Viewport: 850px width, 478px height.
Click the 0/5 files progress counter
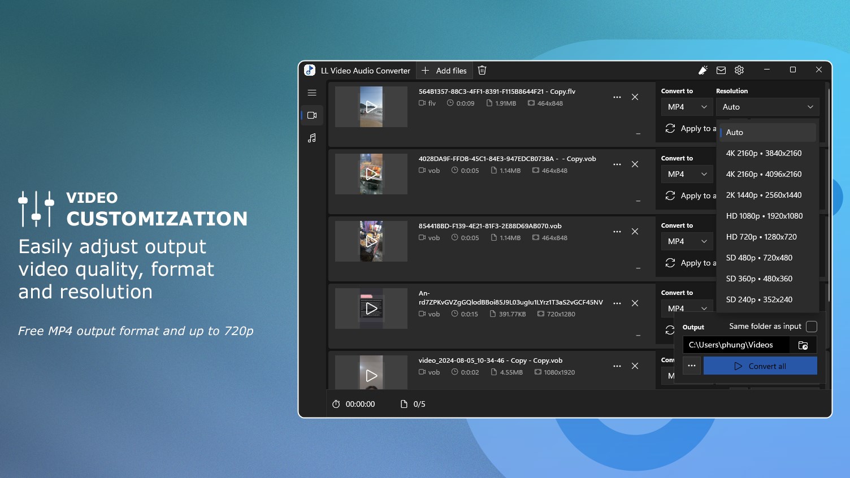(413, 404)
